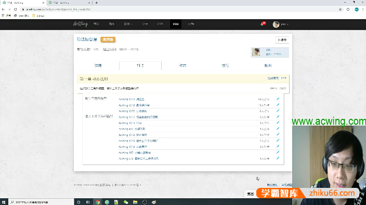Open problem link AcWing 1018
Screen dimensions: 366x205
pyautogui.click(x=134, y=105)
